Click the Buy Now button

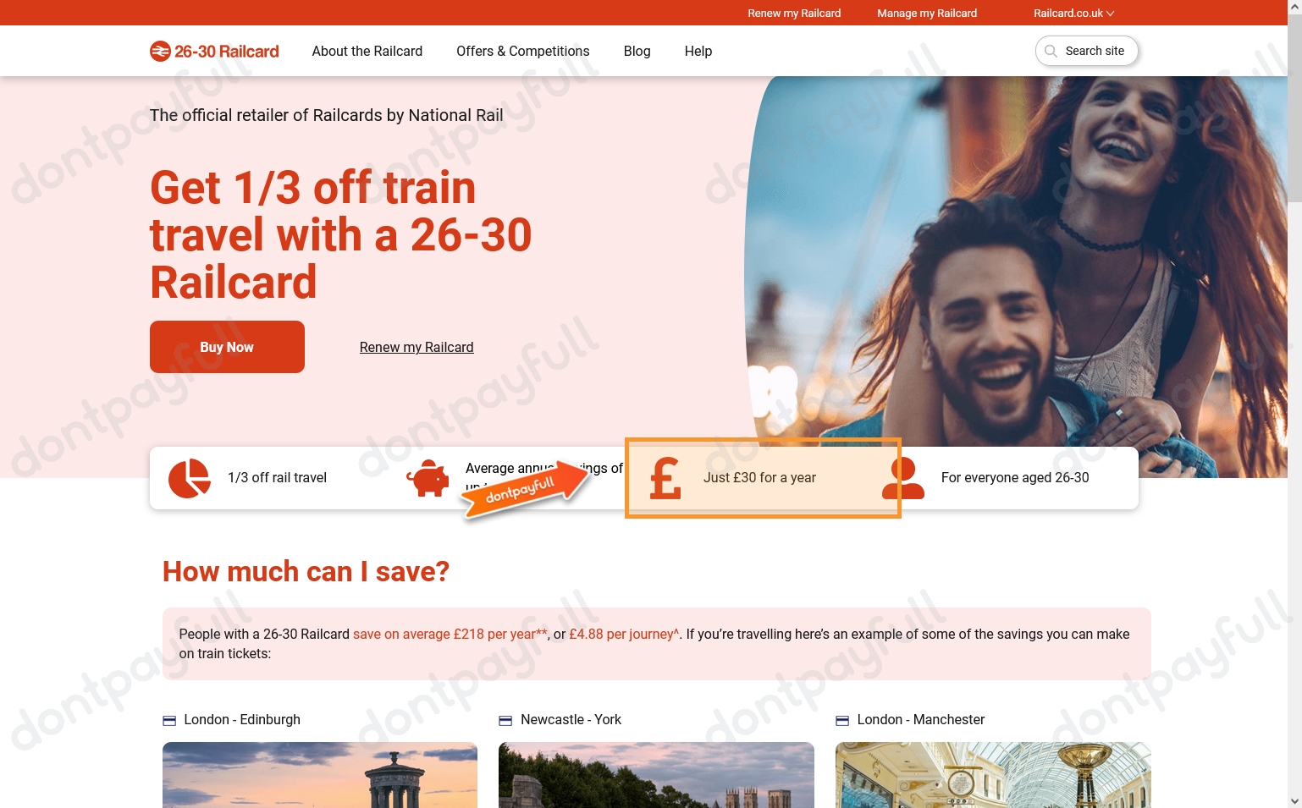[x=227, y=347]
